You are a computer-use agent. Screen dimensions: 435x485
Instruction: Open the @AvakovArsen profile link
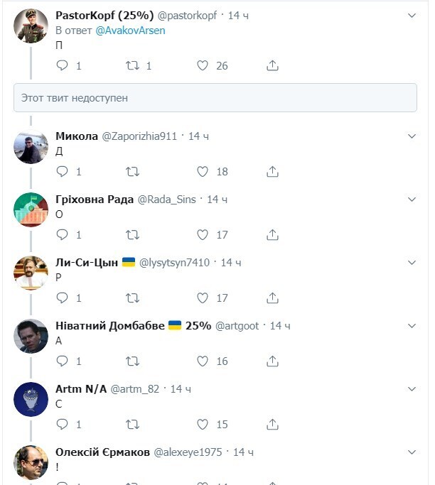click(x=130, y=31)
